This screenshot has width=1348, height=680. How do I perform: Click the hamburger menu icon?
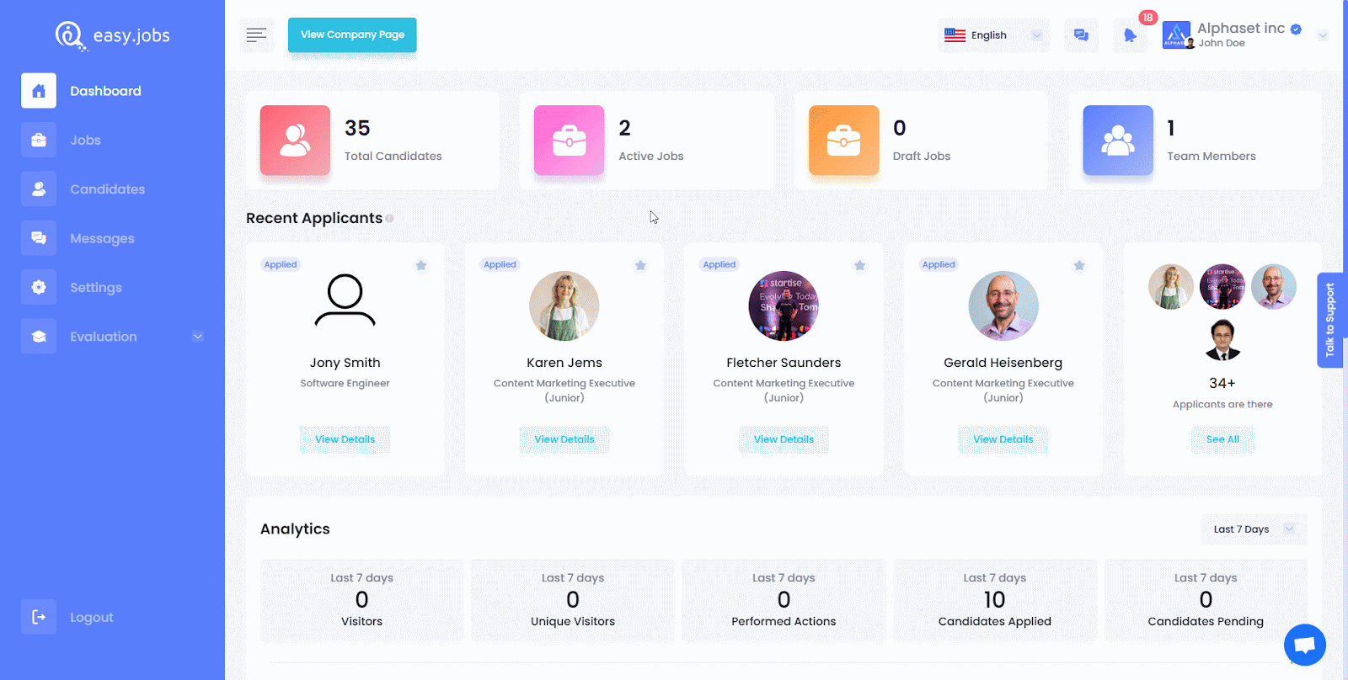coord(256,35)
